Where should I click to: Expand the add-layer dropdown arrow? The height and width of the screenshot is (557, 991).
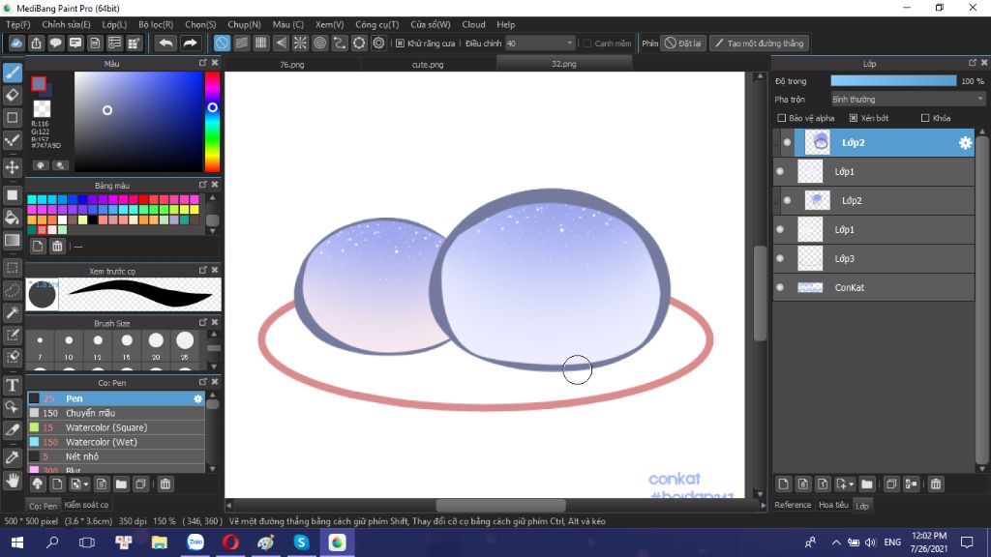pyautogui.click(x=852, y=484)
